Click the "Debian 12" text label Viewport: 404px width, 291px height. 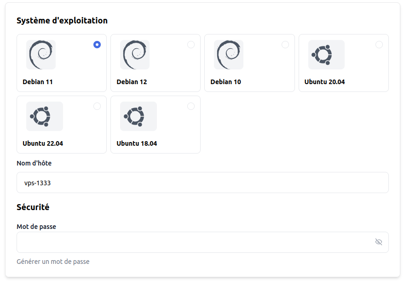coord(132,82)
